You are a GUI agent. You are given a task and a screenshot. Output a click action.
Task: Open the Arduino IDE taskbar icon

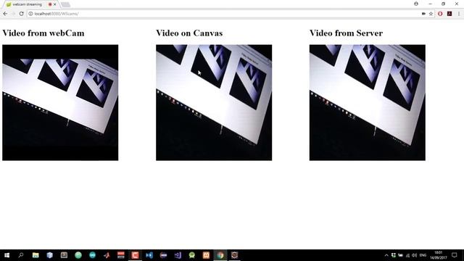click(x=92, y=255)
